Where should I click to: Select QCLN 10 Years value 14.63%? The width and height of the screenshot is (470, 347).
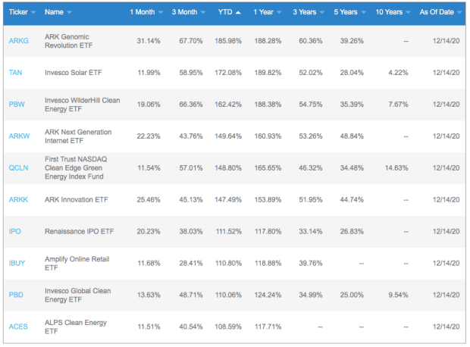396,167
